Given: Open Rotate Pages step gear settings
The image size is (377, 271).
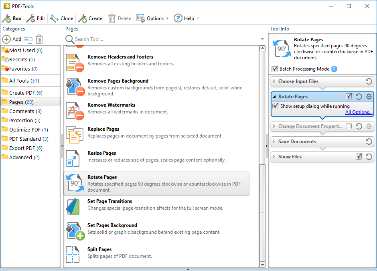Looking at the screenshot, I should [369, 97].
